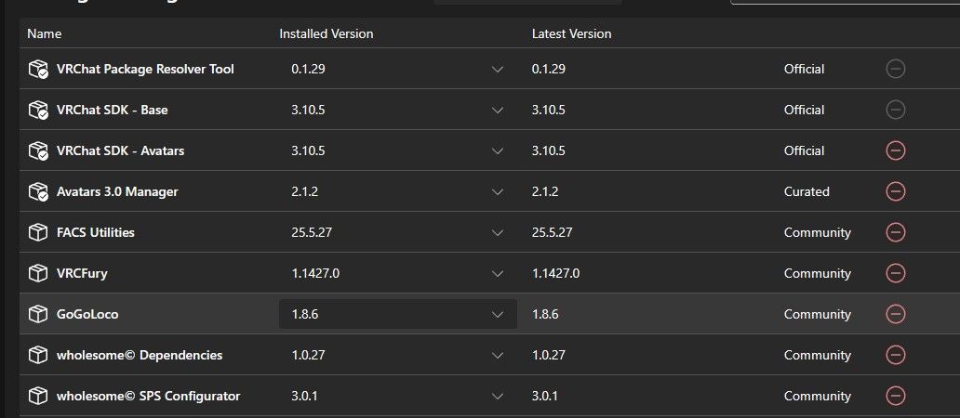Remove the VRCFury package

click(895, 273)
